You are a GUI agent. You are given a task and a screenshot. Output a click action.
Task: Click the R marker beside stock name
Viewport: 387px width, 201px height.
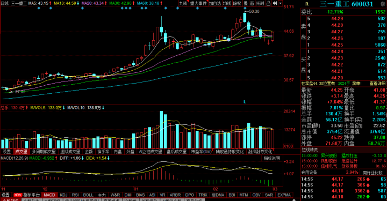(x=307, y=4)
